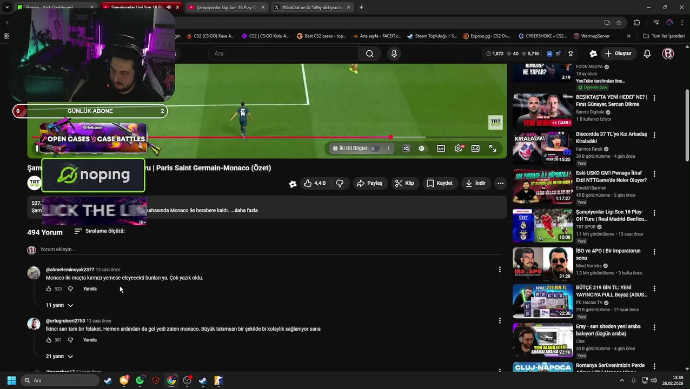Open the tab search dropdown arrow
This screenshot has height=389, width=690.
(x=7, y=8)
